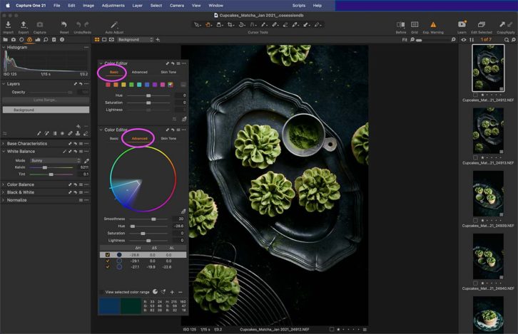Select the green basic color swatch
The height and width of the screenshot is (334, 518).
(x=131, y=85)
